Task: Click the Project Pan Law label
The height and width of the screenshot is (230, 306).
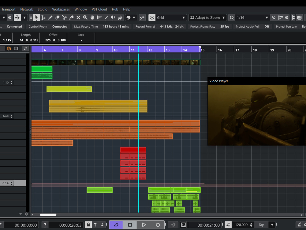Action: 286,26
